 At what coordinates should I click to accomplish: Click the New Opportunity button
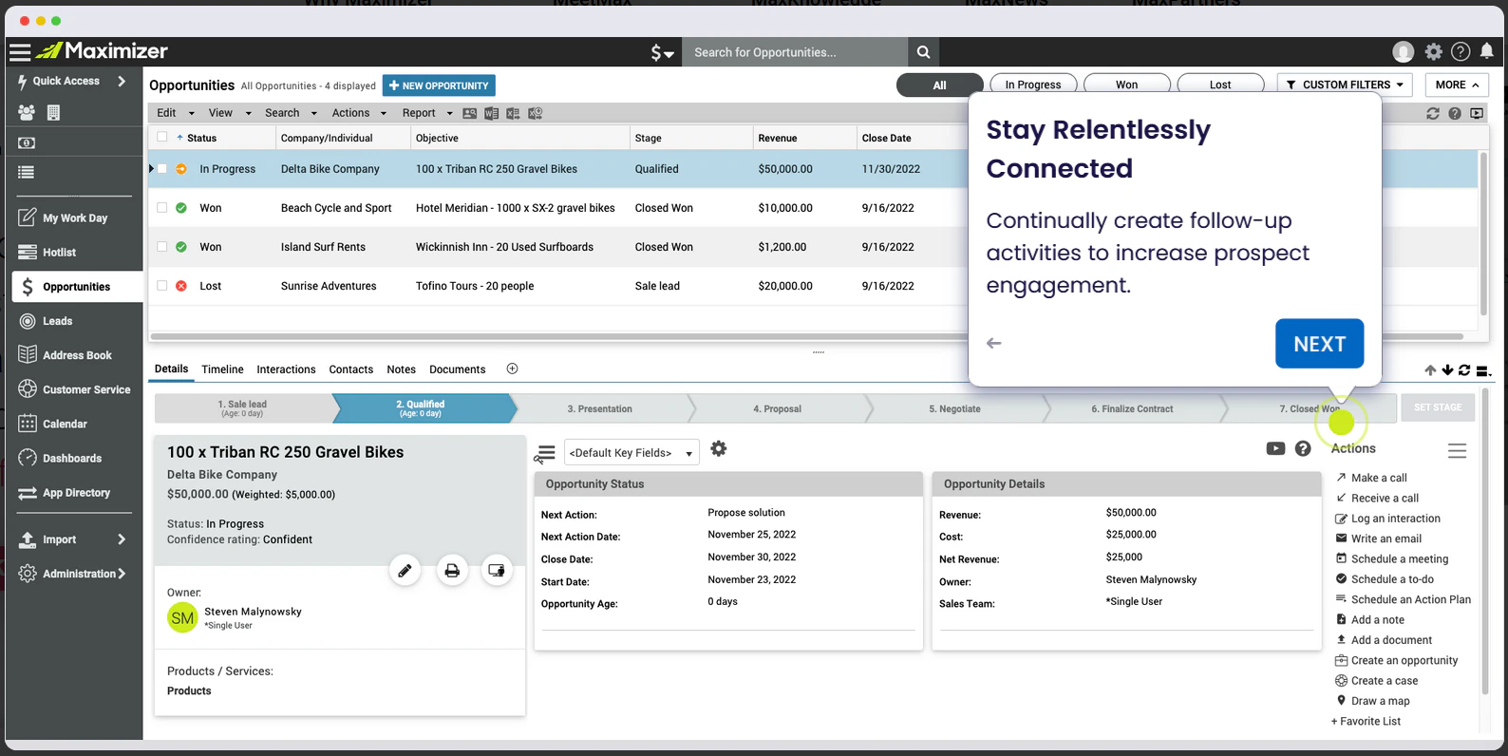[x=439, y=85]
